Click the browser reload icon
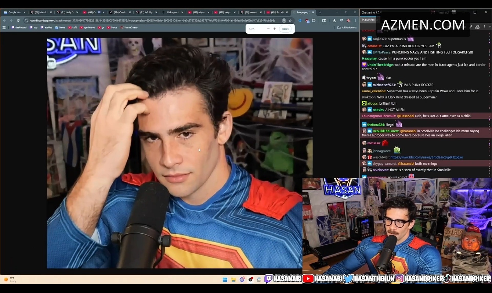 [x=18, y=21]
